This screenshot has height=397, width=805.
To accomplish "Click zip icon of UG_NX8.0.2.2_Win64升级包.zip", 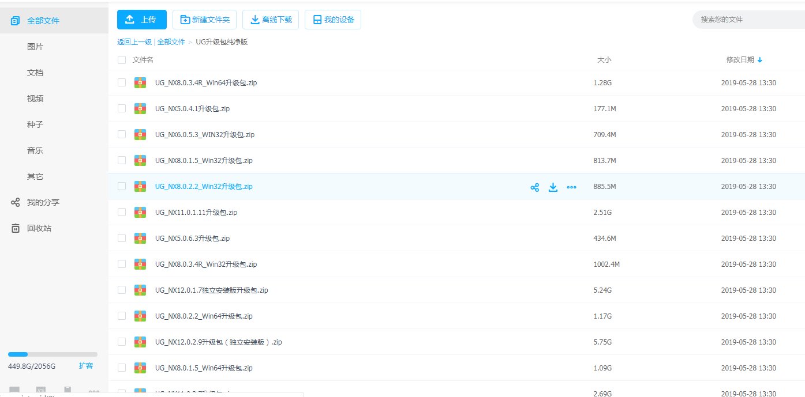I will tap(140, 316).
